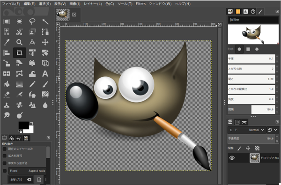Close the Wilber image tab

point(74,15)
